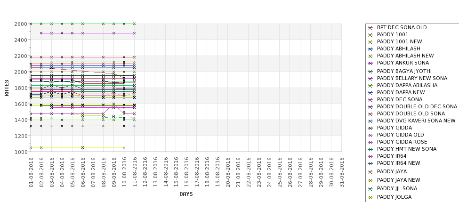The image size is (459, 202).
Task: Click the BPT DEC SONA OLD legend label
Action: click(402, 27)
